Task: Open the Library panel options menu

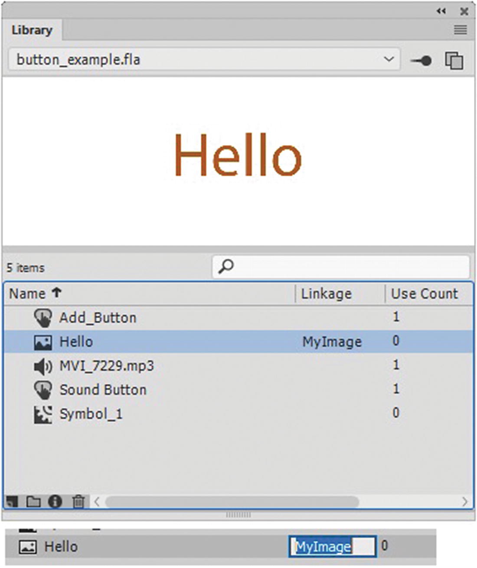Action: point(461,30)
